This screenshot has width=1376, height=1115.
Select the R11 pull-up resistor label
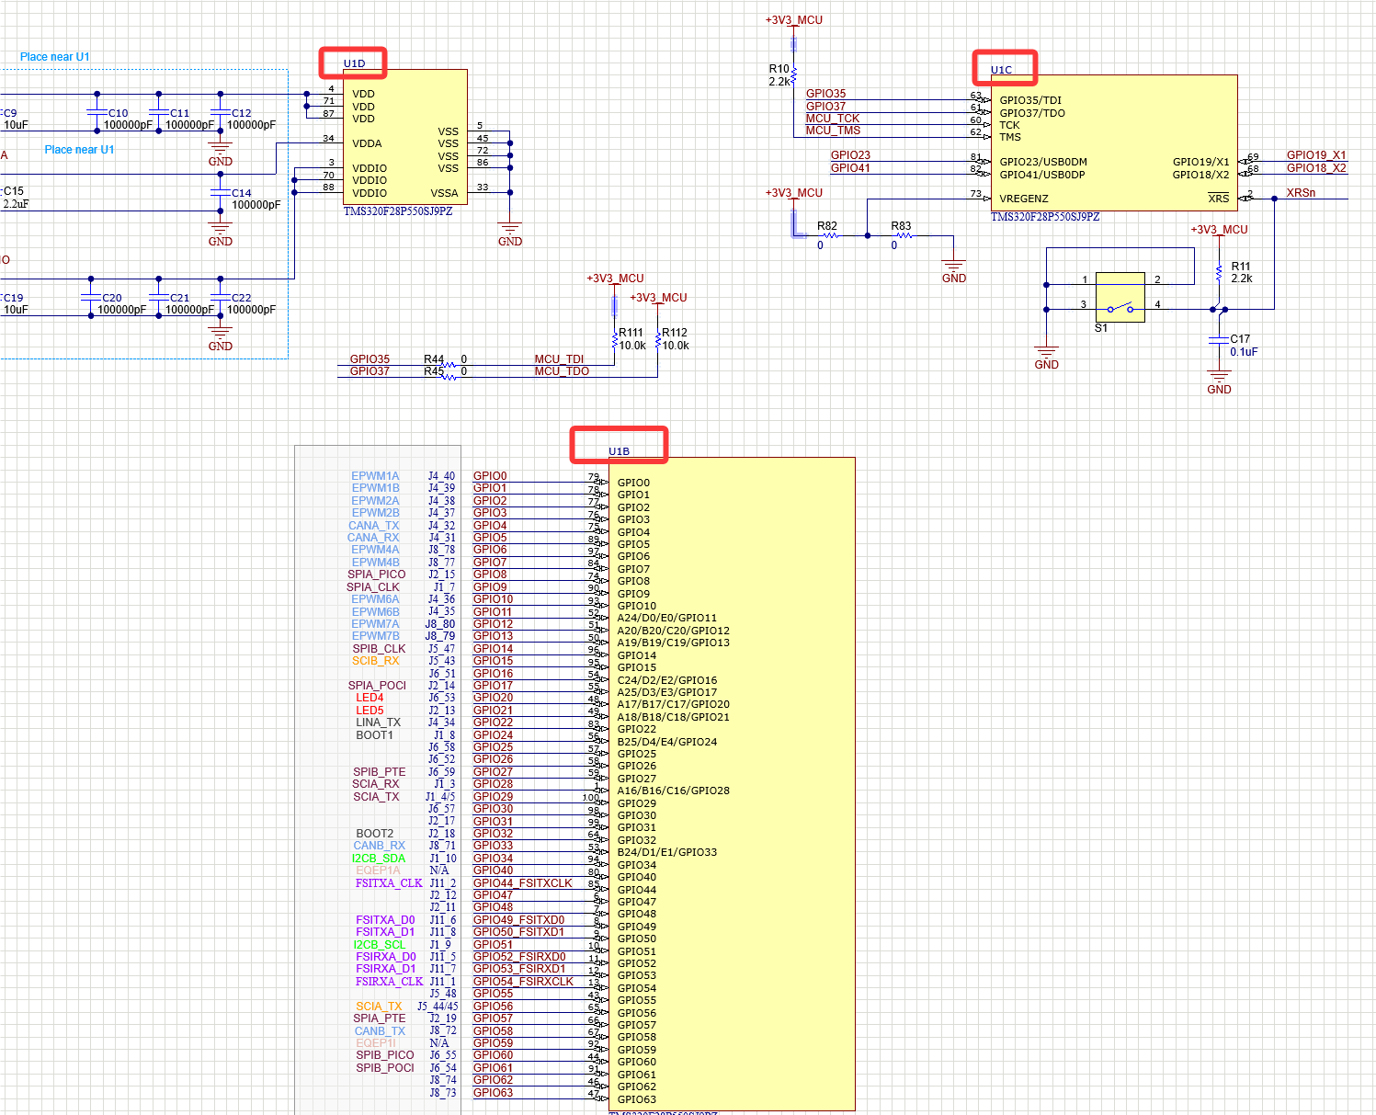(1241, 267)
